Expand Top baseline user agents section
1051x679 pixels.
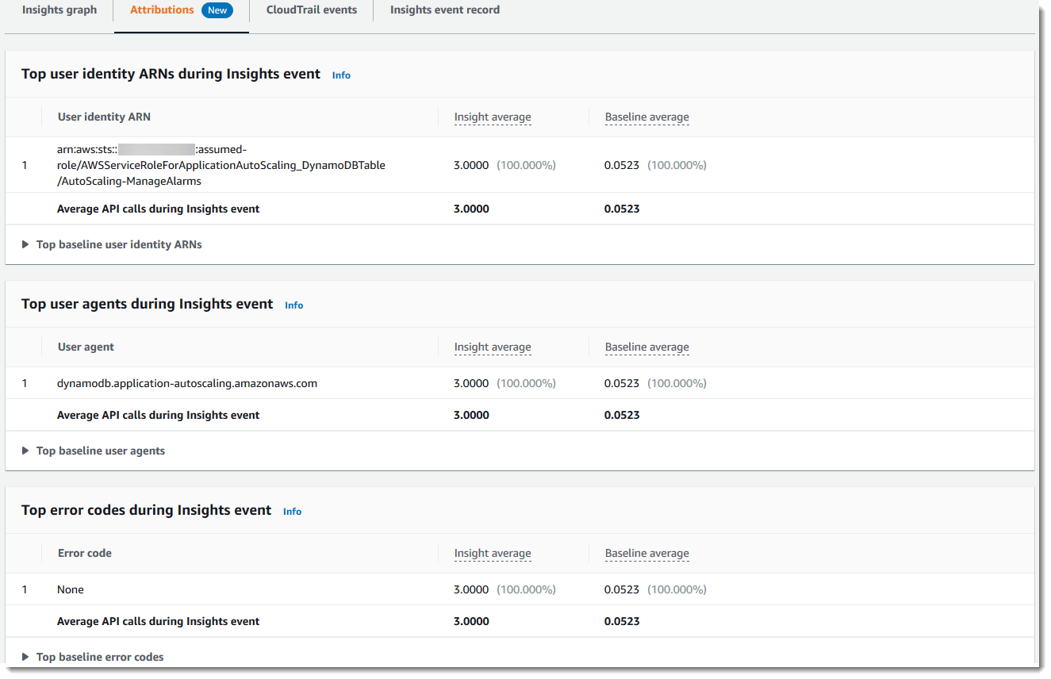tap(100, 451)
